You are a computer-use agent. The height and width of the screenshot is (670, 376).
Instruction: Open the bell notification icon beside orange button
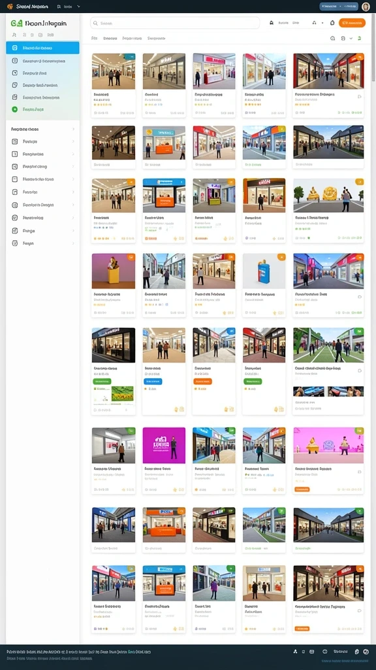pyautogui.click(x=332, y=23)
